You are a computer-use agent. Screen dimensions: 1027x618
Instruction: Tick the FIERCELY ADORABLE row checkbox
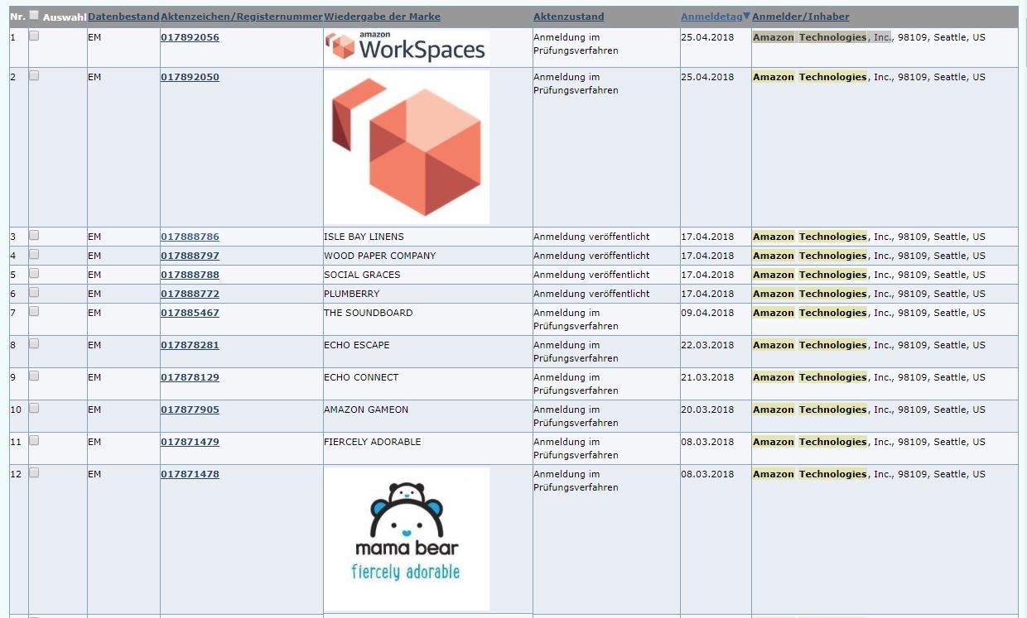[34, 440]
